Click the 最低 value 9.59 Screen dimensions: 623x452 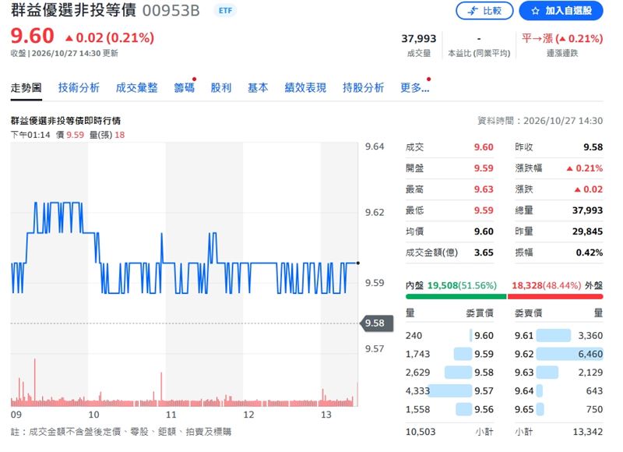[484, 210]
